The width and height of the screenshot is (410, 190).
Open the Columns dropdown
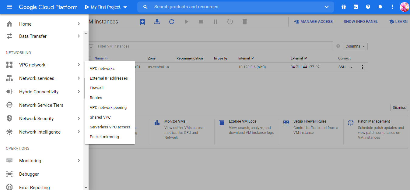point(355,46)
